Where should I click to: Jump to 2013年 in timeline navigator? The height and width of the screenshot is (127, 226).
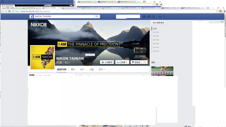coord(156,40)
